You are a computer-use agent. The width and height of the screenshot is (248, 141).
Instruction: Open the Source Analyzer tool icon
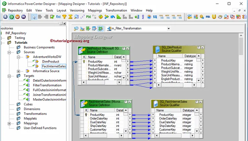[76, 29]
